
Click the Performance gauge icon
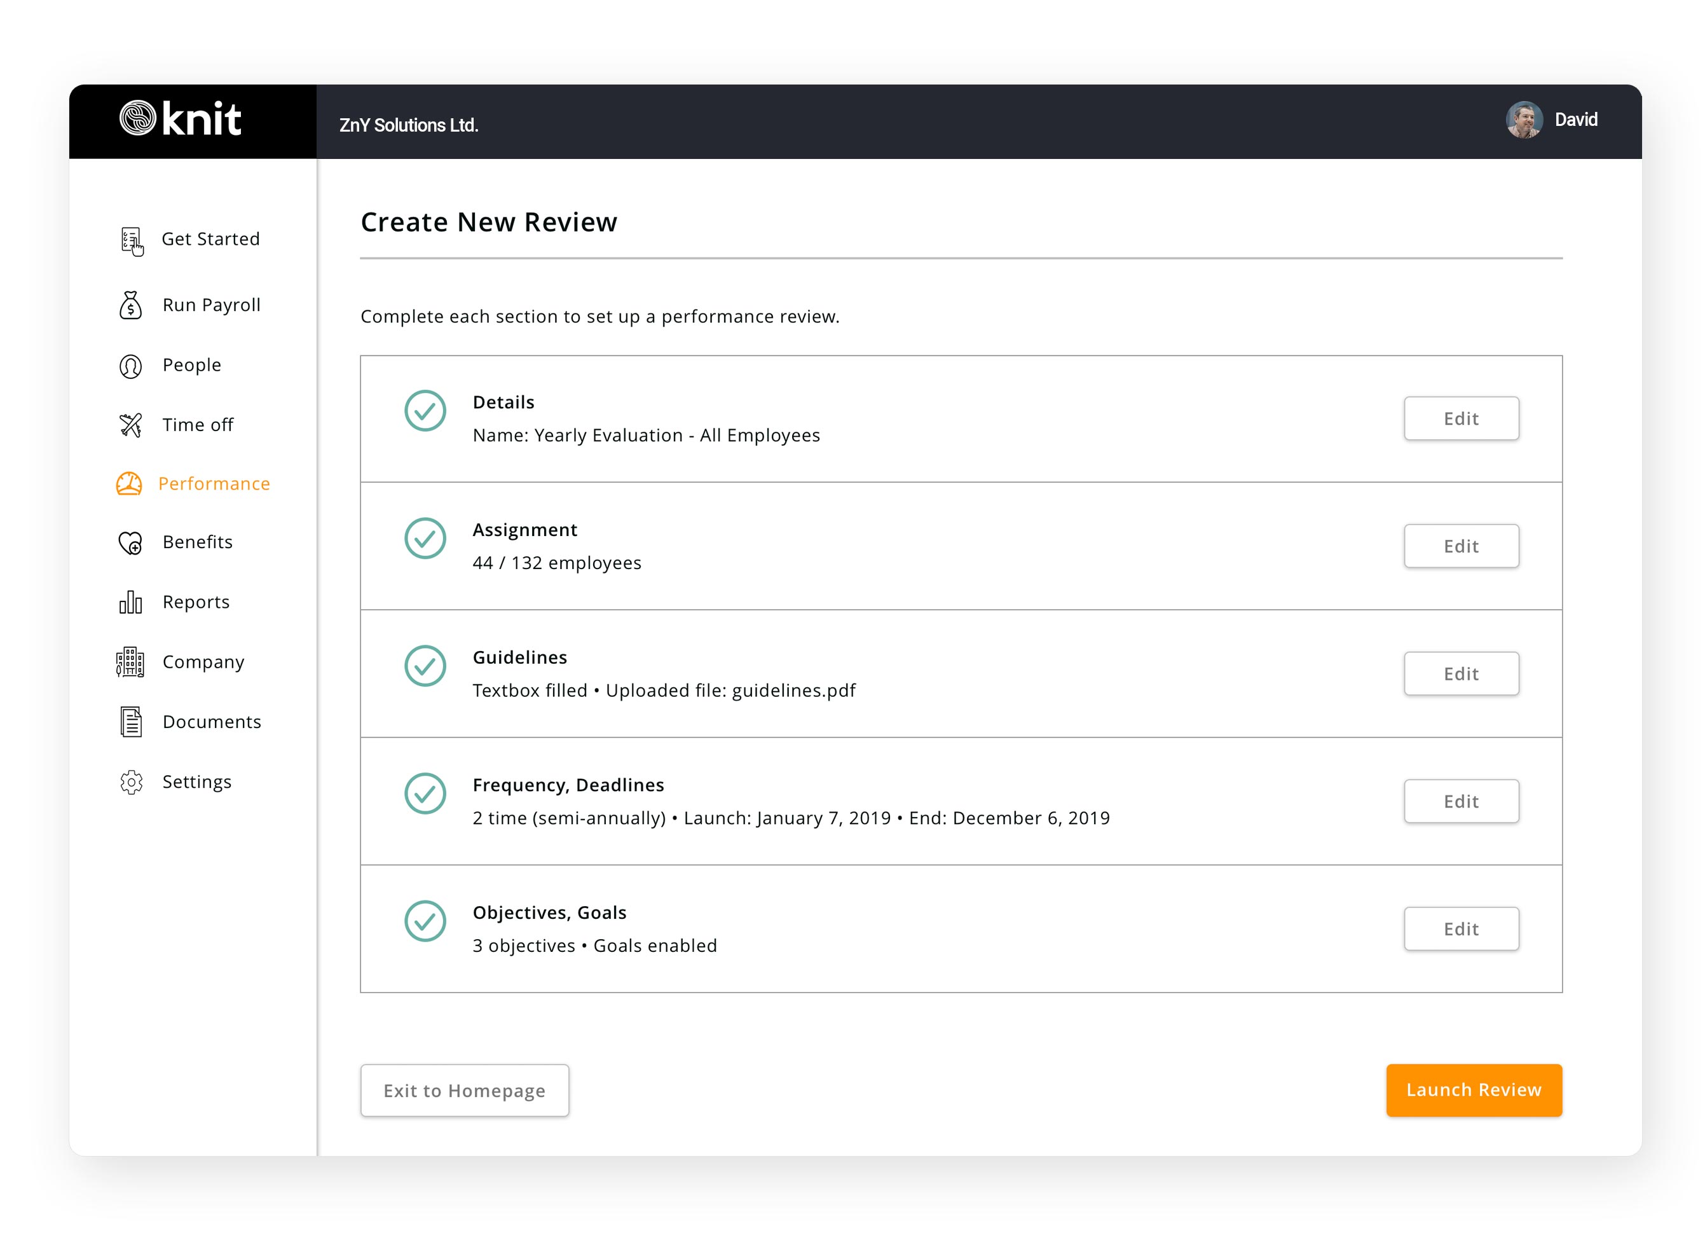click(130, 483)
